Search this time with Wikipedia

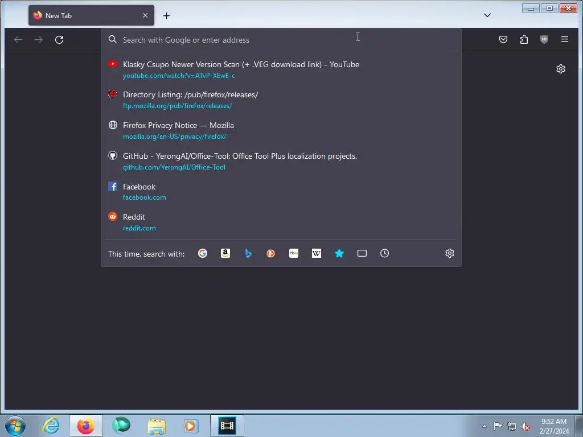point(317,253)
